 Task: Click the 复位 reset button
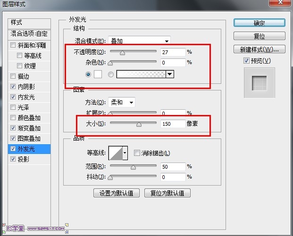[260, 36]
